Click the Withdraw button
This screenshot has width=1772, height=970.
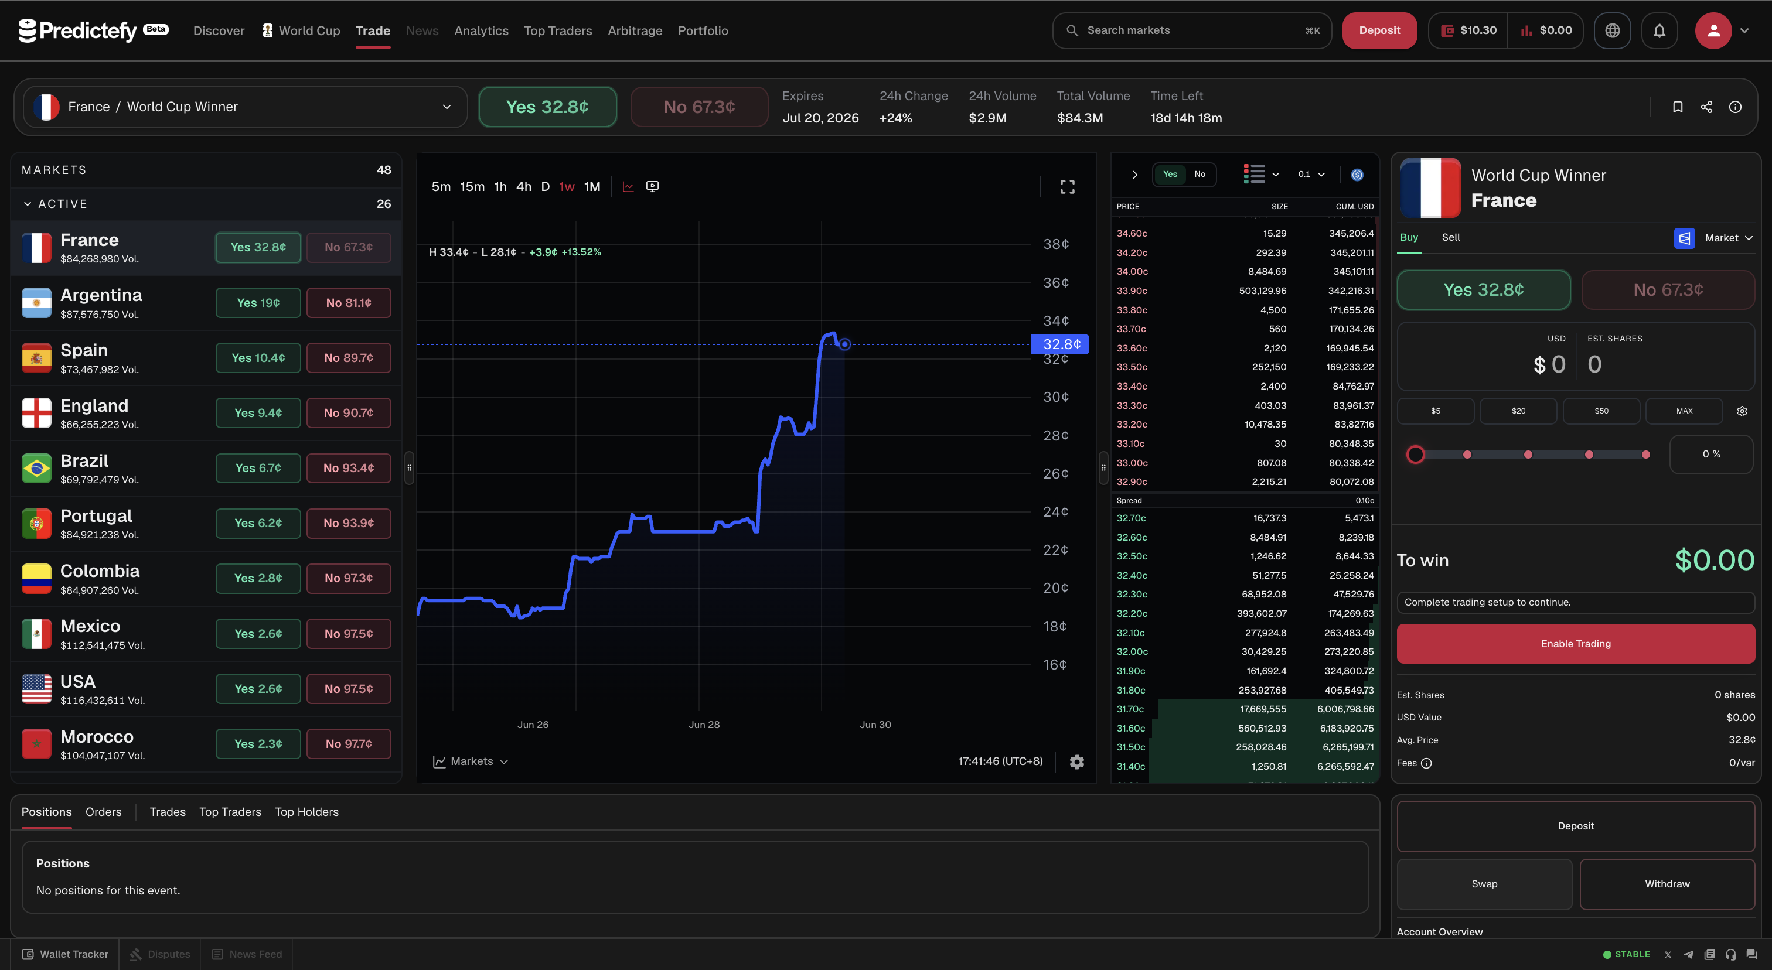point(1667,884)
